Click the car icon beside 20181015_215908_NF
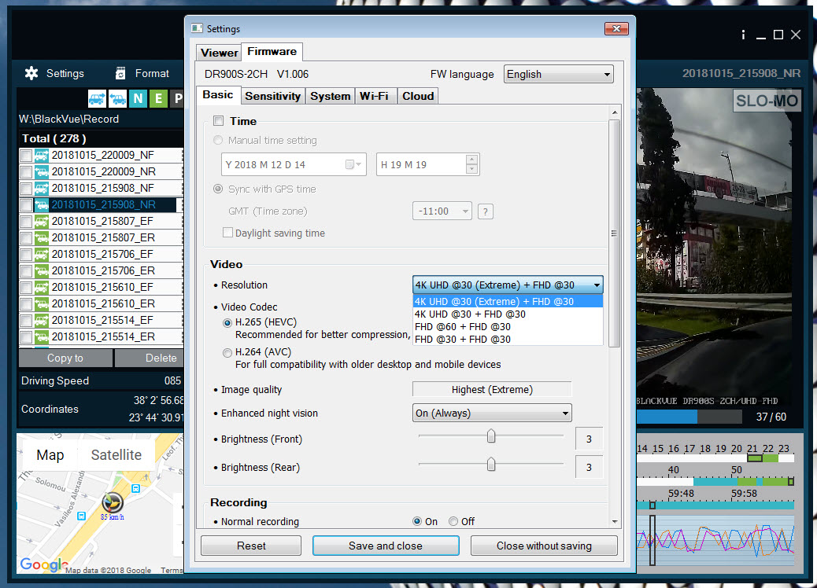Screen dimensions: 817x588 coord(42,189)
